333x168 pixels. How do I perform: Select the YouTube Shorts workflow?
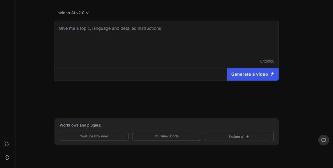(x=167, y=136)
